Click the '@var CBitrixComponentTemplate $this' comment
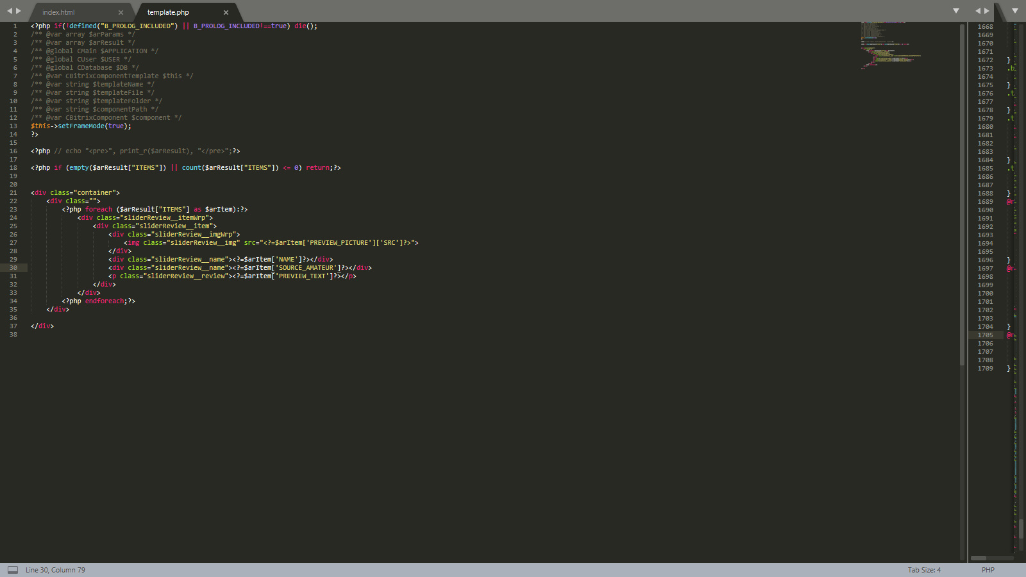Viewport: 1026px width, 577px height. pyautogui.click(x=112, y=76)
